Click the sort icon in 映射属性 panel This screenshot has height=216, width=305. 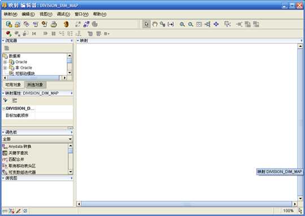(x=15, y=100)
